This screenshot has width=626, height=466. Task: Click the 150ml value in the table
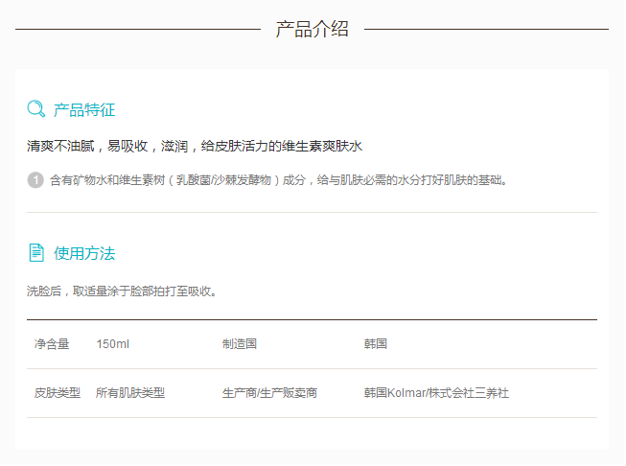112,344
